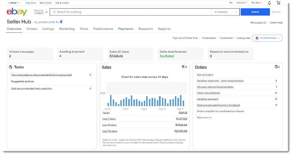The width and height of the screenshot is (292, 155).
Task: Open the Sales panel heading link
Action: [106, 67]
